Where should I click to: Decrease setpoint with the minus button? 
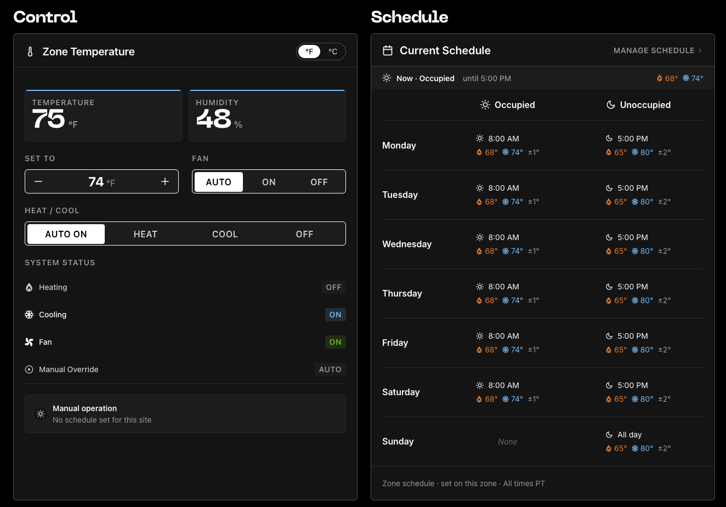point(38,181)
